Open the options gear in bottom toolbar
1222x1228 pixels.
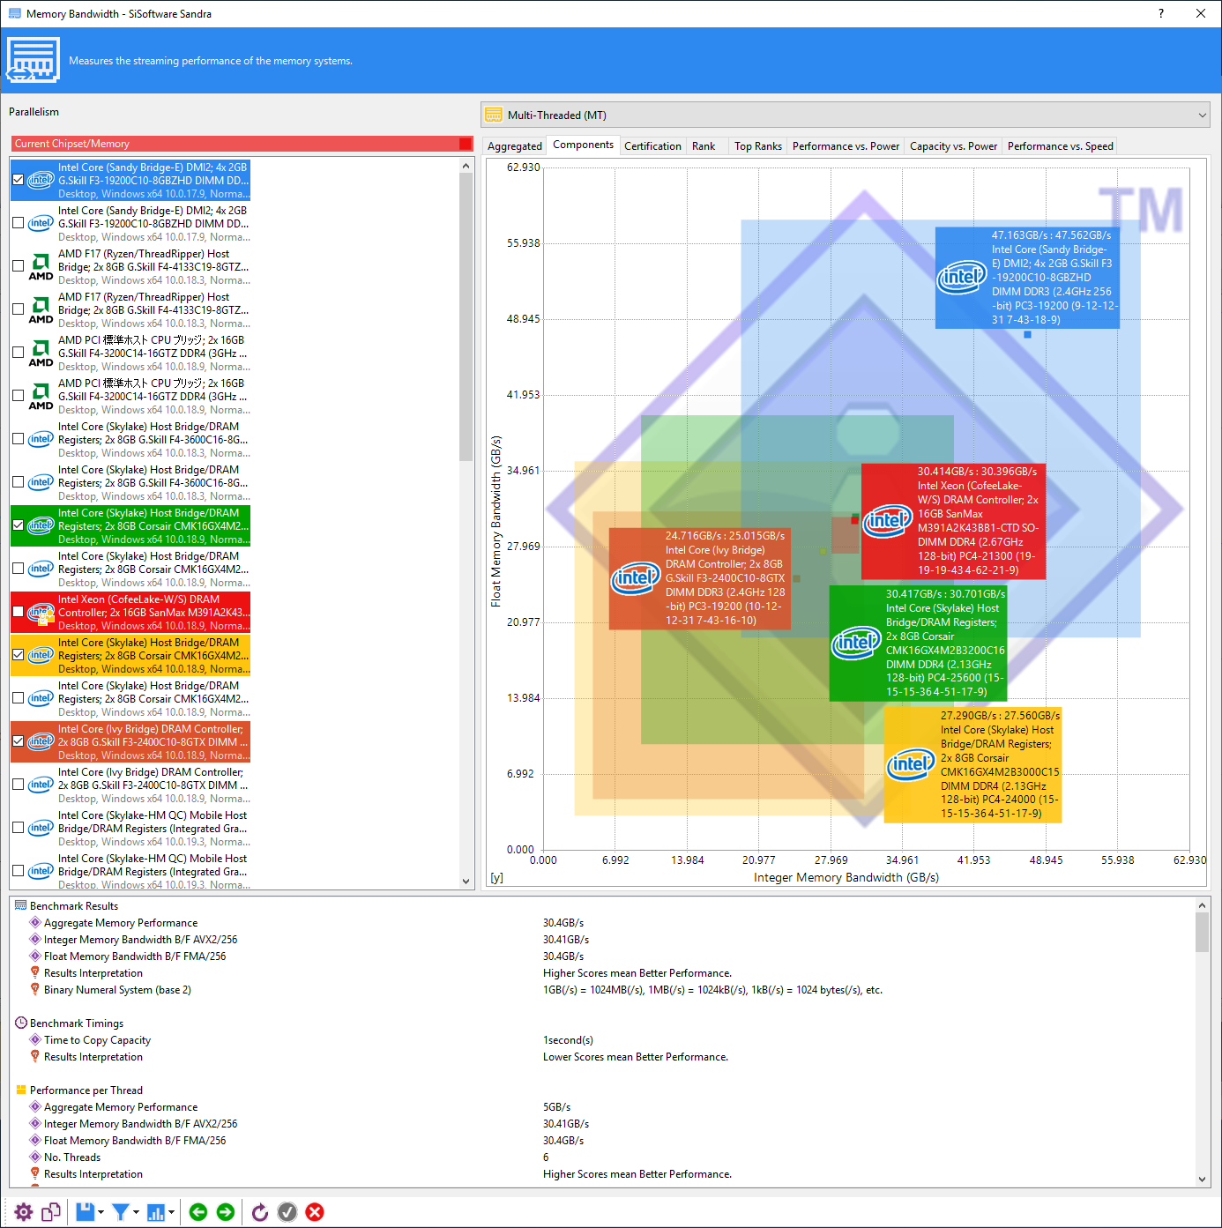(x=24, y=1212)
